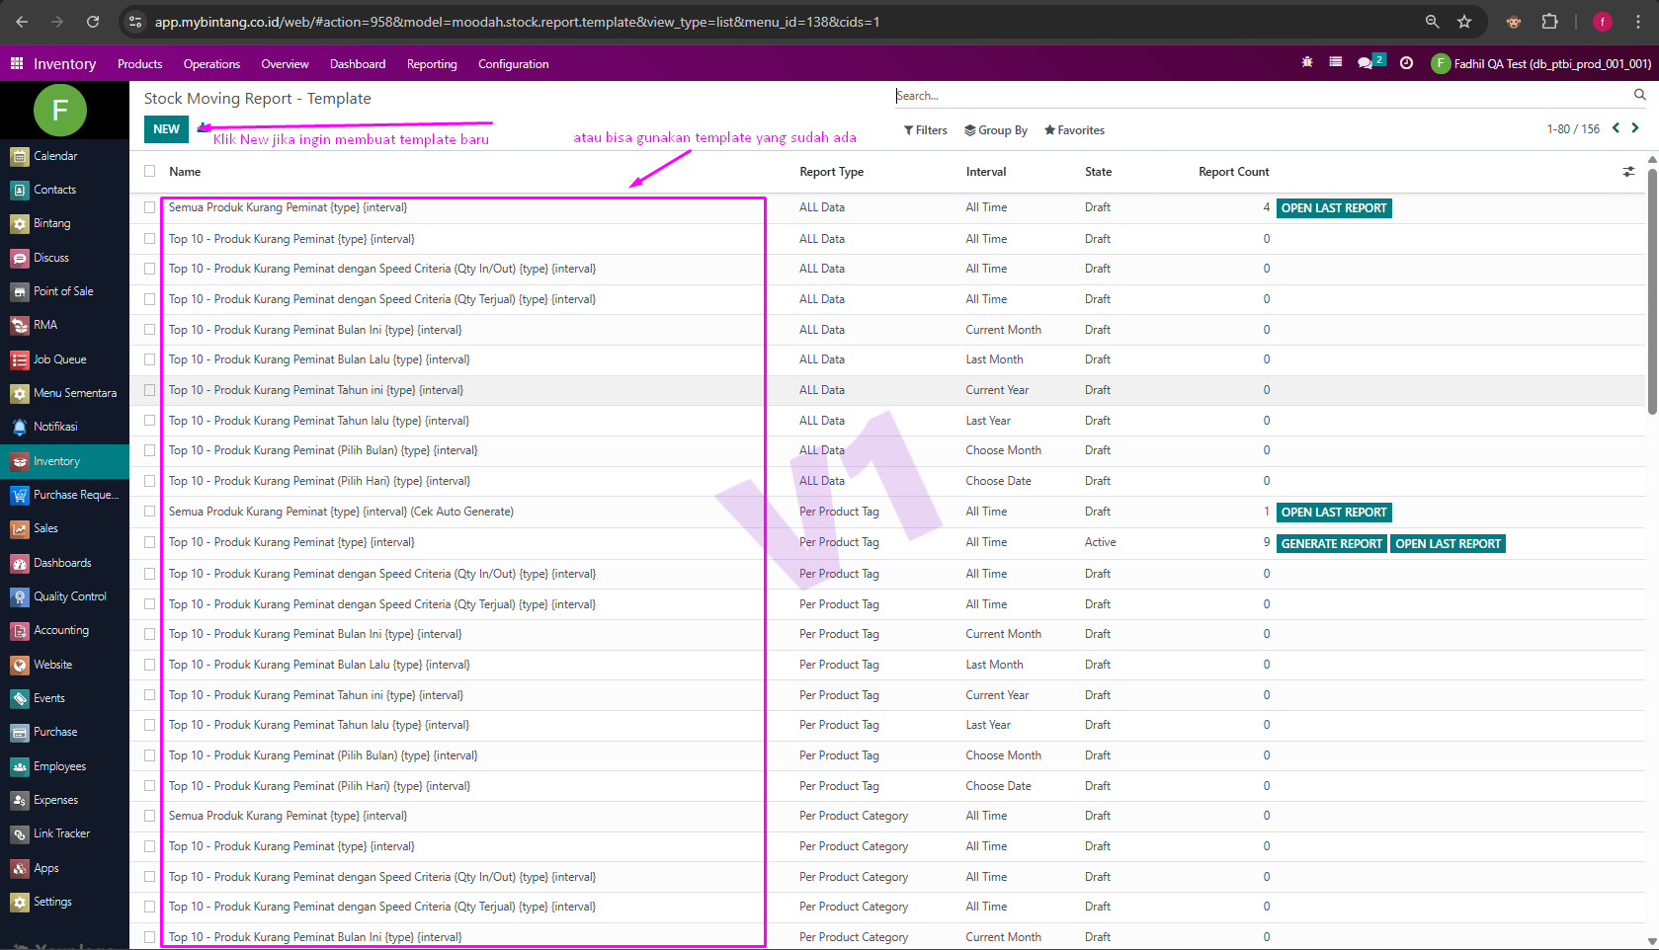Open the activities clock icon
This screenshot has height=950, width=1659.
[1406, 63]
